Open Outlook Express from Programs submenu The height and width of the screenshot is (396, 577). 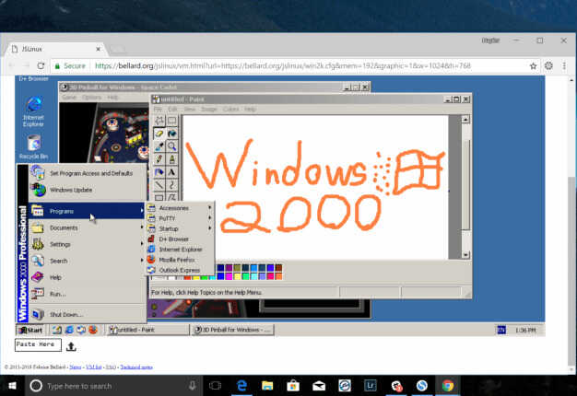(x=181, y=270)
